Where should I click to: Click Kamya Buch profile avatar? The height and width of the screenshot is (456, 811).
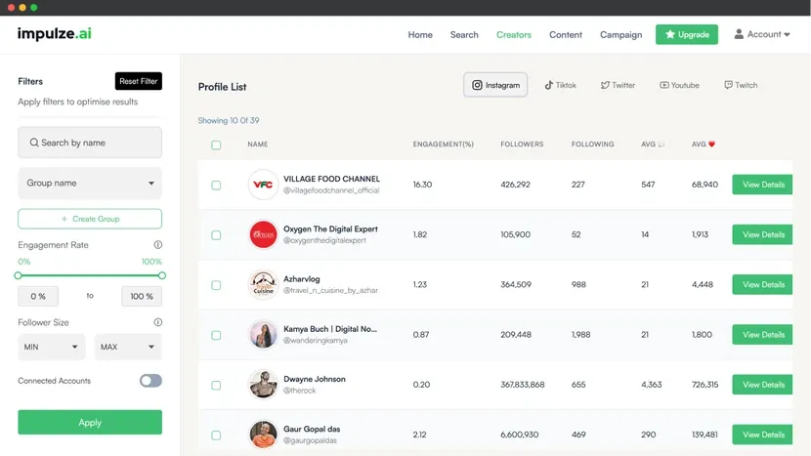tap(263, 335)
